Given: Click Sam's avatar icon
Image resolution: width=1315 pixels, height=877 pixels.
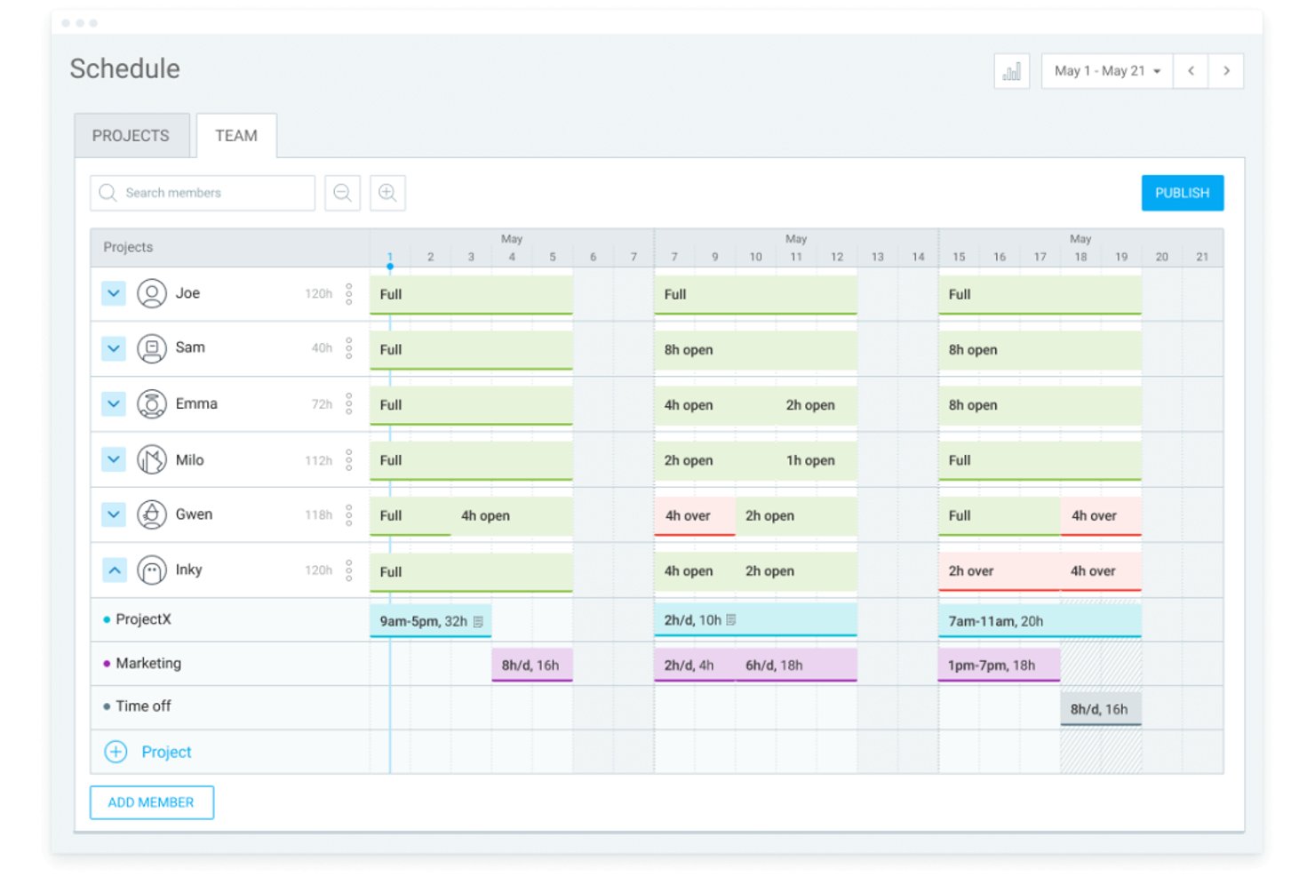Looking at the screenshot, I should pos(152,348).
